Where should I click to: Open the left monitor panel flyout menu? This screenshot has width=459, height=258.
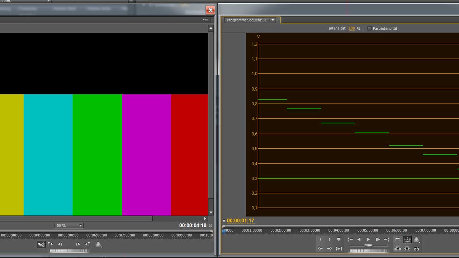205,20
